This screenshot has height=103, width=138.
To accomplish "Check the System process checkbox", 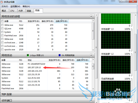I will pos(2,32).
